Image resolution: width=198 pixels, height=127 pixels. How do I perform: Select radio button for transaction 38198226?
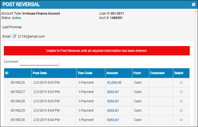pyautogui.click(x=181, y=82)
